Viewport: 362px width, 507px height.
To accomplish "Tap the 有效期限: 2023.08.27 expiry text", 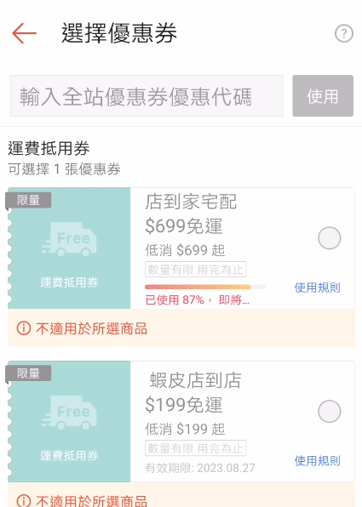I will (200, 468).
